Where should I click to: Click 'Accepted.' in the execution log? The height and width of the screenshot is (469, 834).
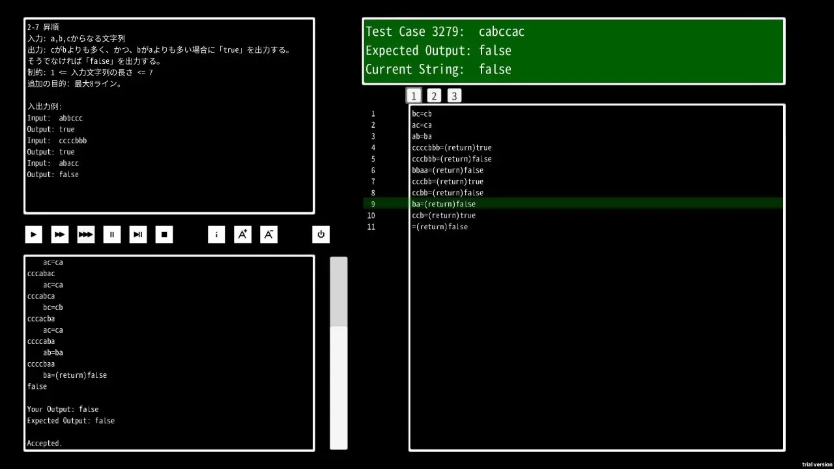click(x=45, y=444)
